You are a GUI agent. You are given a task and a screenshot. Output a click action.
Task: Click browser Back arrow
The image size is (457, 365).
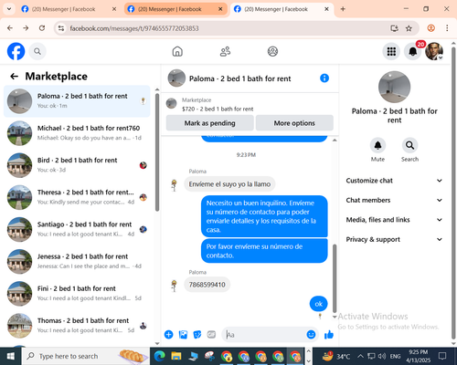point(10,28)
